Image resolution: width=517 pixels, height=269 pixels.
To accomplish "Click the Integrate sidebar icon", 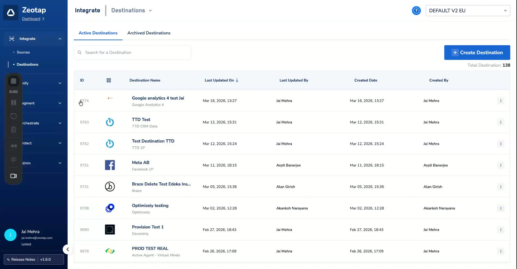I will (x=12, y=39).
